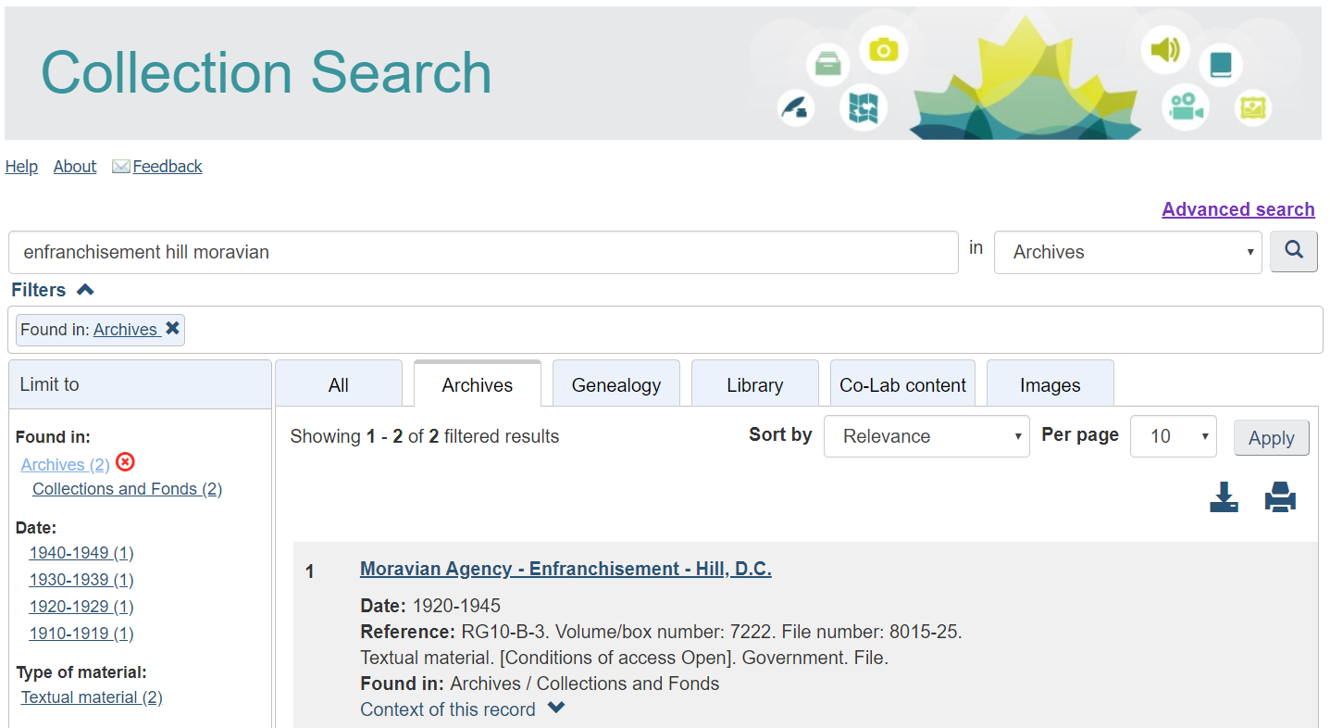Remove the Archives filter red X

(x=125, y=463)
